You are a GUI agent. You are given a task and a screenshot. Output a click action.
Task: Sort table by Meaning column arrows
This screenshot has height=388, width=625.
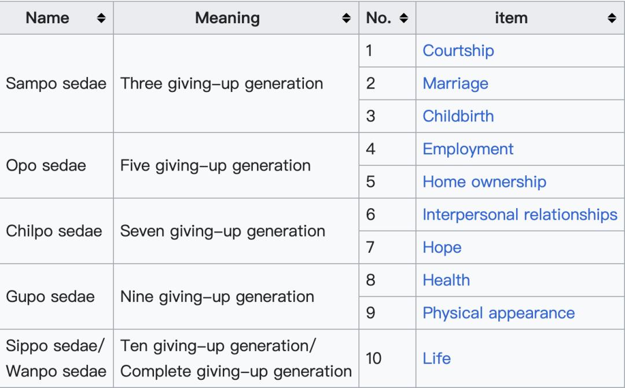[x=347, y=19]
